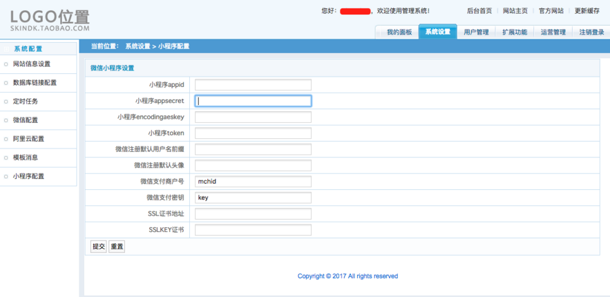Focus the 小程序appid input field
This screenshot has width=610, height=297.
click(253, 85)
